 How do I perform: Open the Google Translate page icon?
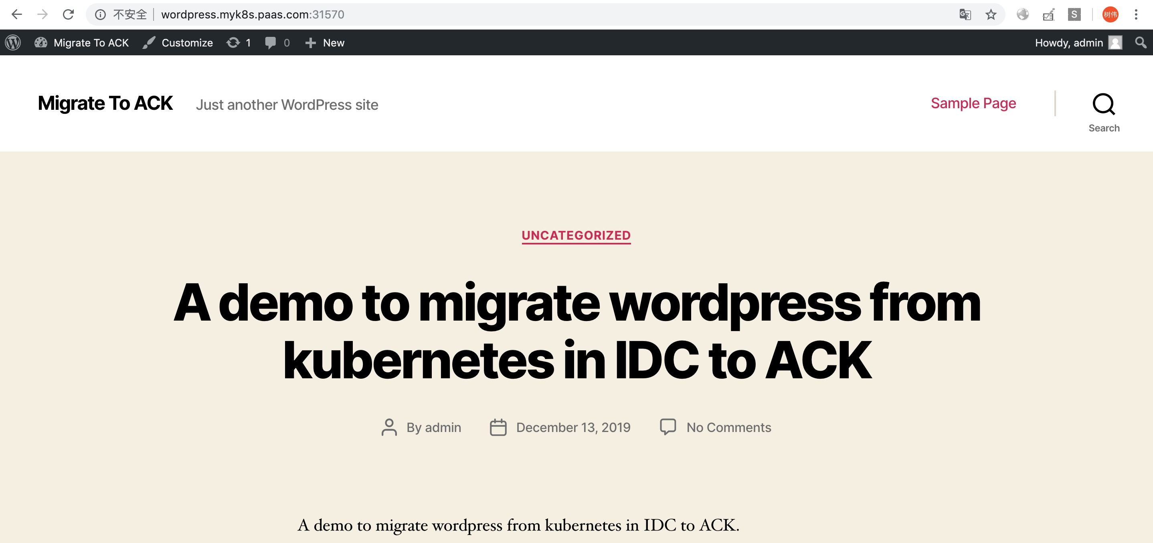(x=965, y=15)
